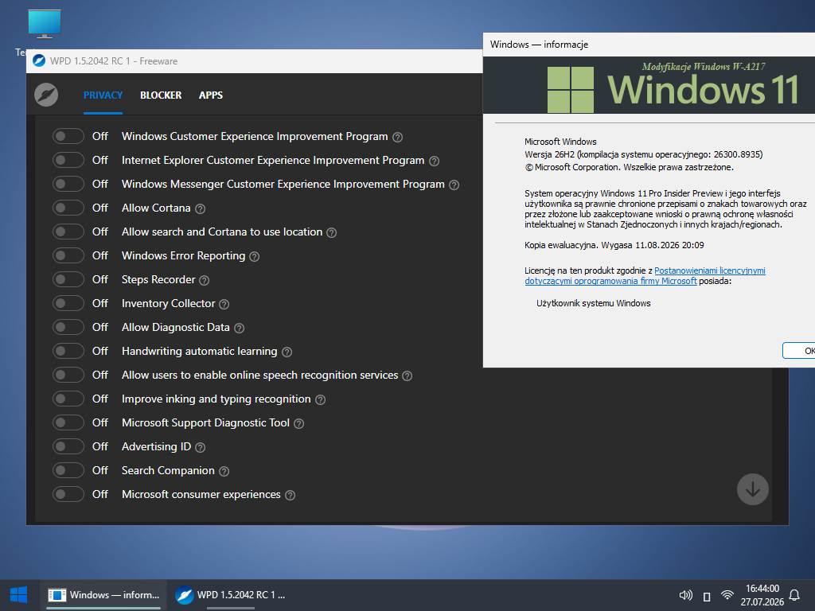Show help for Handwriting automatic learning

point(287,352)
